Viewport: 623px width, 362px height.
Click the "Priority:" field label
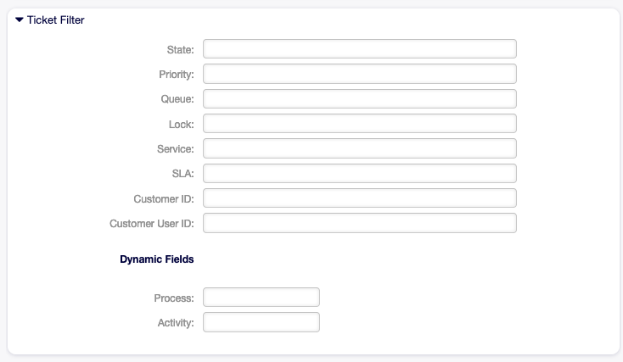(x=176, y=75)
